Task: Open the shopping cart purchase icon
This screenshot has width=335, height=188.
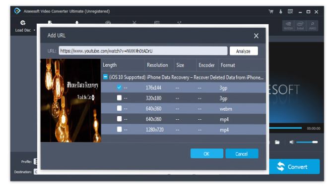Action: (x=271, y=11)
